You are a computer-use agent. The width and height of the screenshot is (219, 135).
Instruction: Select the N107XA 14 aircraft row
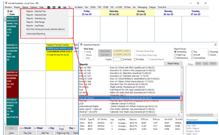tap(12, 84)
